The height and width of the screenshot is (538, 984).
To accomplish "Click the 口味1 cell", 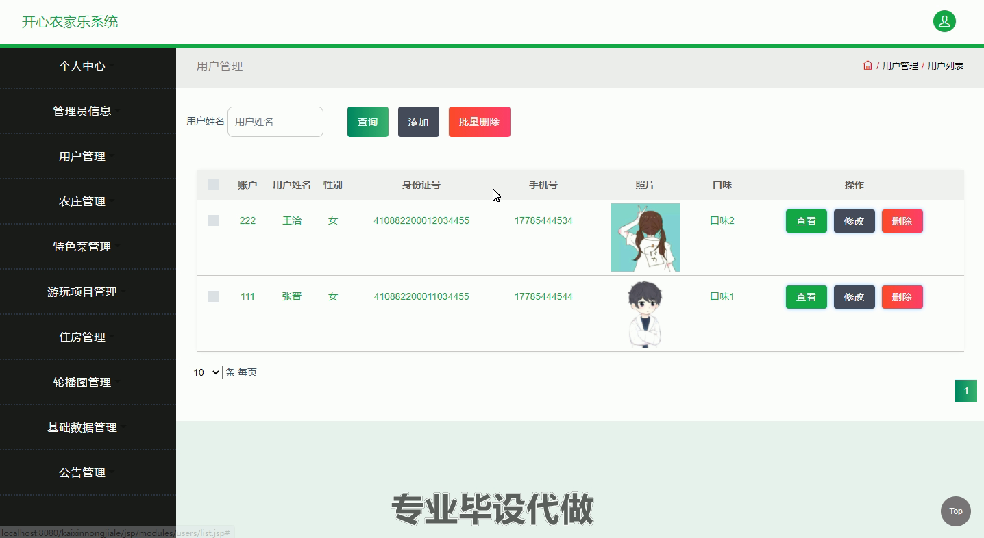I will tap(722, 296).
